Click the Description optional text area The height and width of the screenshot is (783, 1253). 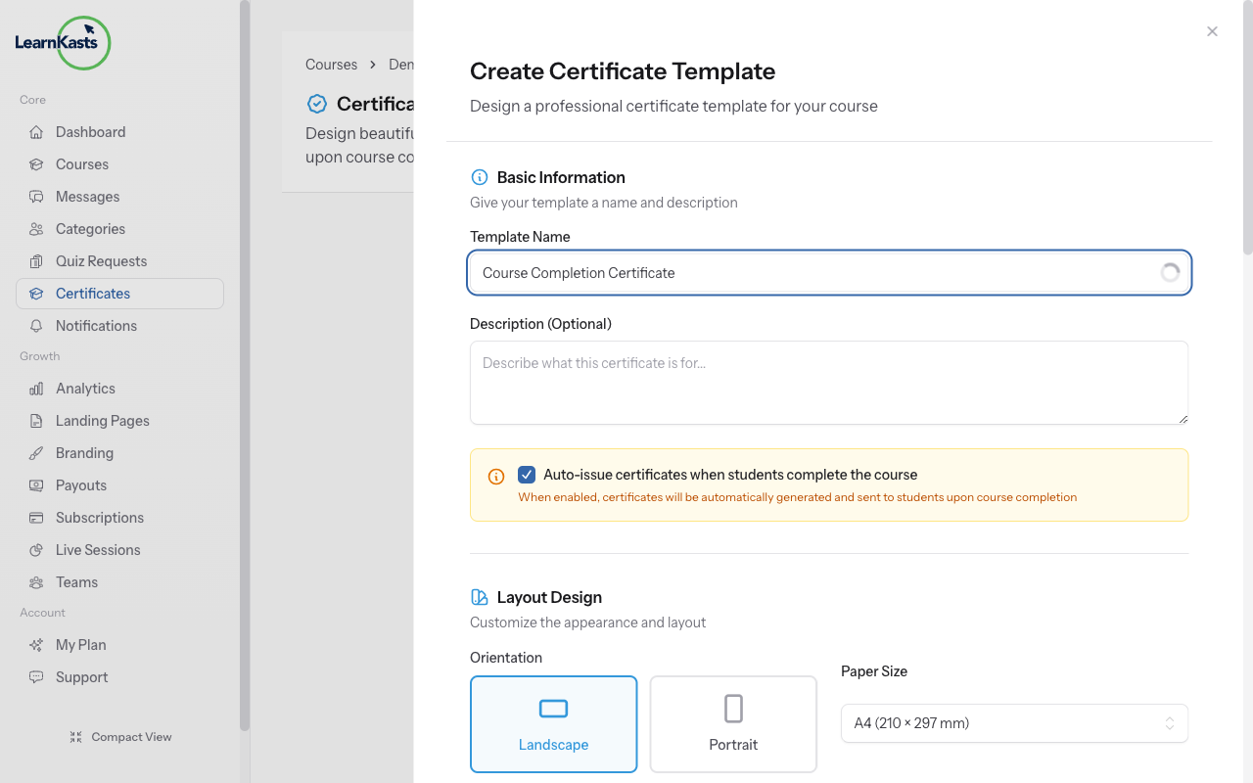tap(828, 382)
